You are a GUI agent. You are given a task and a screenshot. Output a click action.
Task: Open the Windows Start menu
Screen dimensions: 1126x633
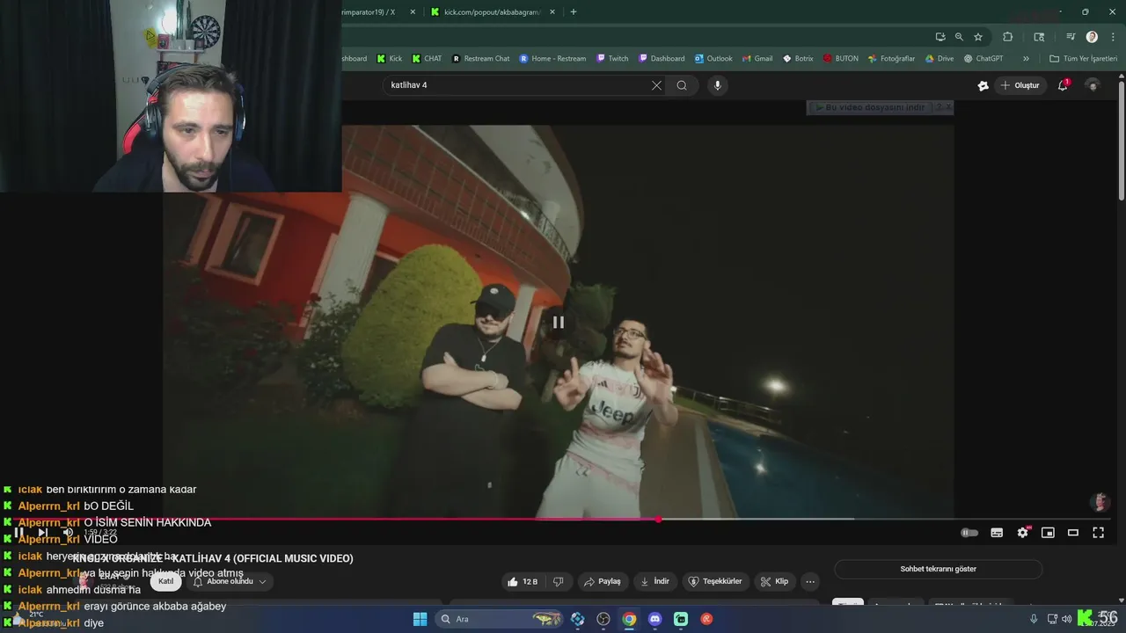pyautogui.click(x=420, y=619)
